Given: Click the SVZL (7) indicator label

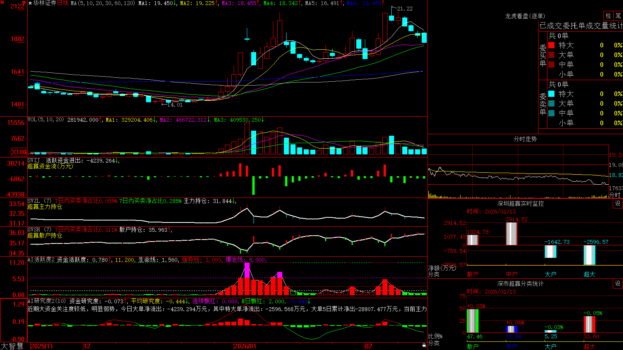Looking at the screenshot, I should click(39, 201).
